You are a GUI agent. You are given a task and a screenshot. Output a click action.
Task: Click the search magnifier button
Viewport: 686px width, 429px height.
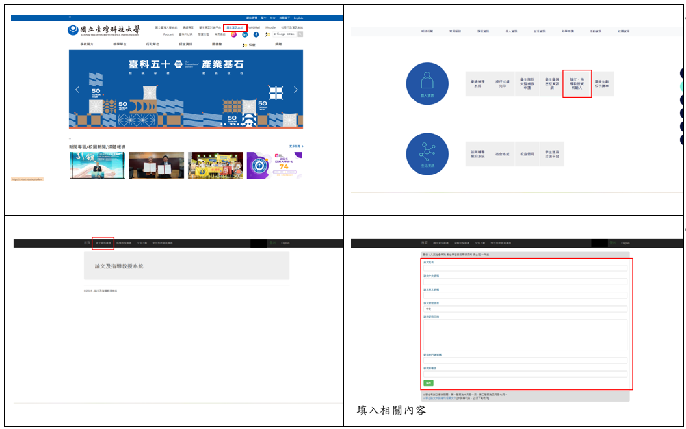click(x=300, y=34)
